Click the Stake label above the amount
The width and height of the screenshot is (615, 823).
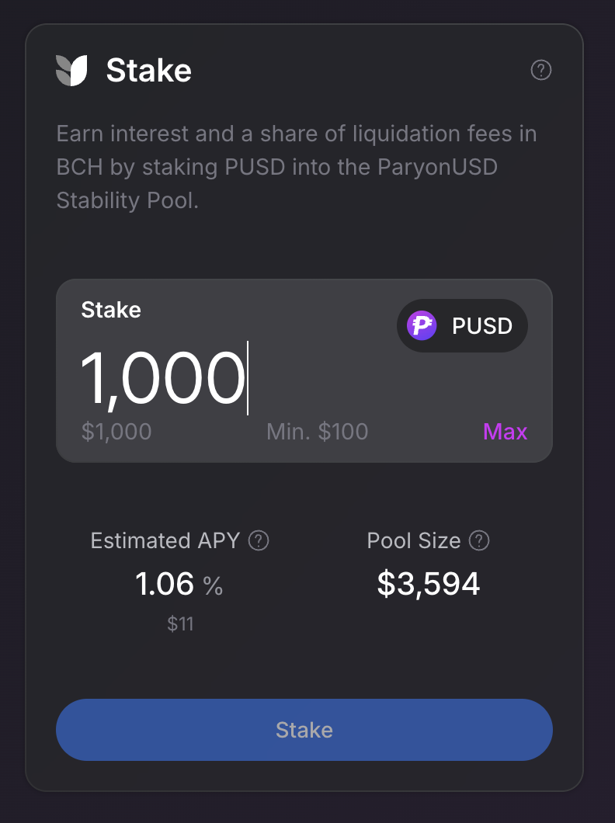click(111, 310)
